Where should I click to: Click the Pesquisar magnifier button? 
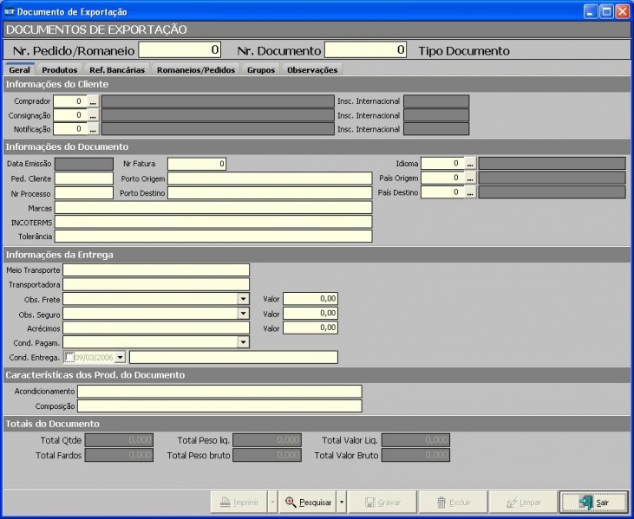(x=308, y=502)
